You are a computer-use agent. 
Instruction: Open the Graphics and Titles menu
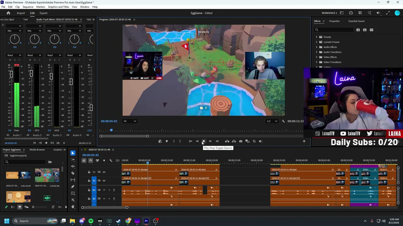click(x=59, y=7)
